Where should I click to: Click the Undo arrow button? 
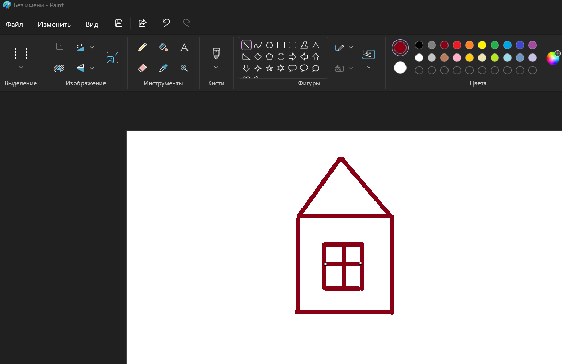[166, 23]
